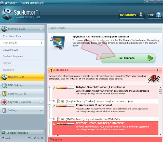Uncheck the MyWebSearch group checkbox
The image size is (163, 142).
click(54, 106)
